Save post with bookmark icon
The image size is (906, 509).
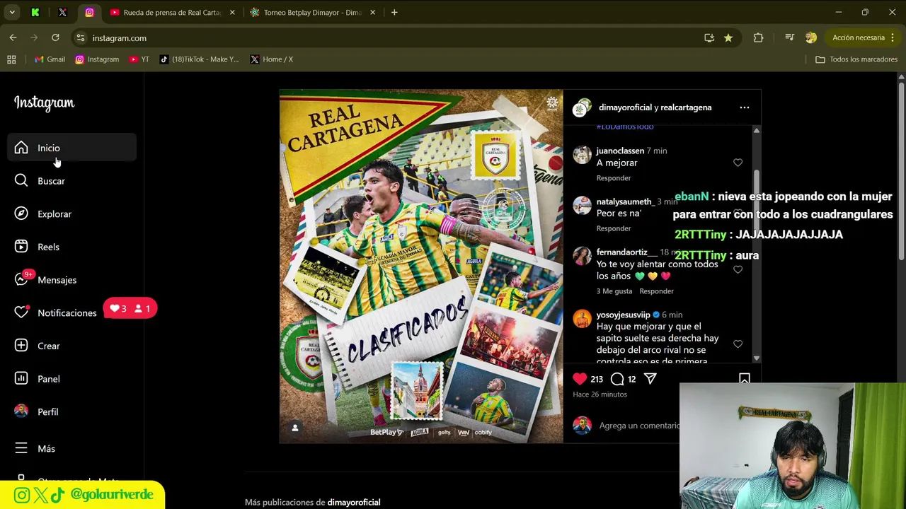(744, 380)
